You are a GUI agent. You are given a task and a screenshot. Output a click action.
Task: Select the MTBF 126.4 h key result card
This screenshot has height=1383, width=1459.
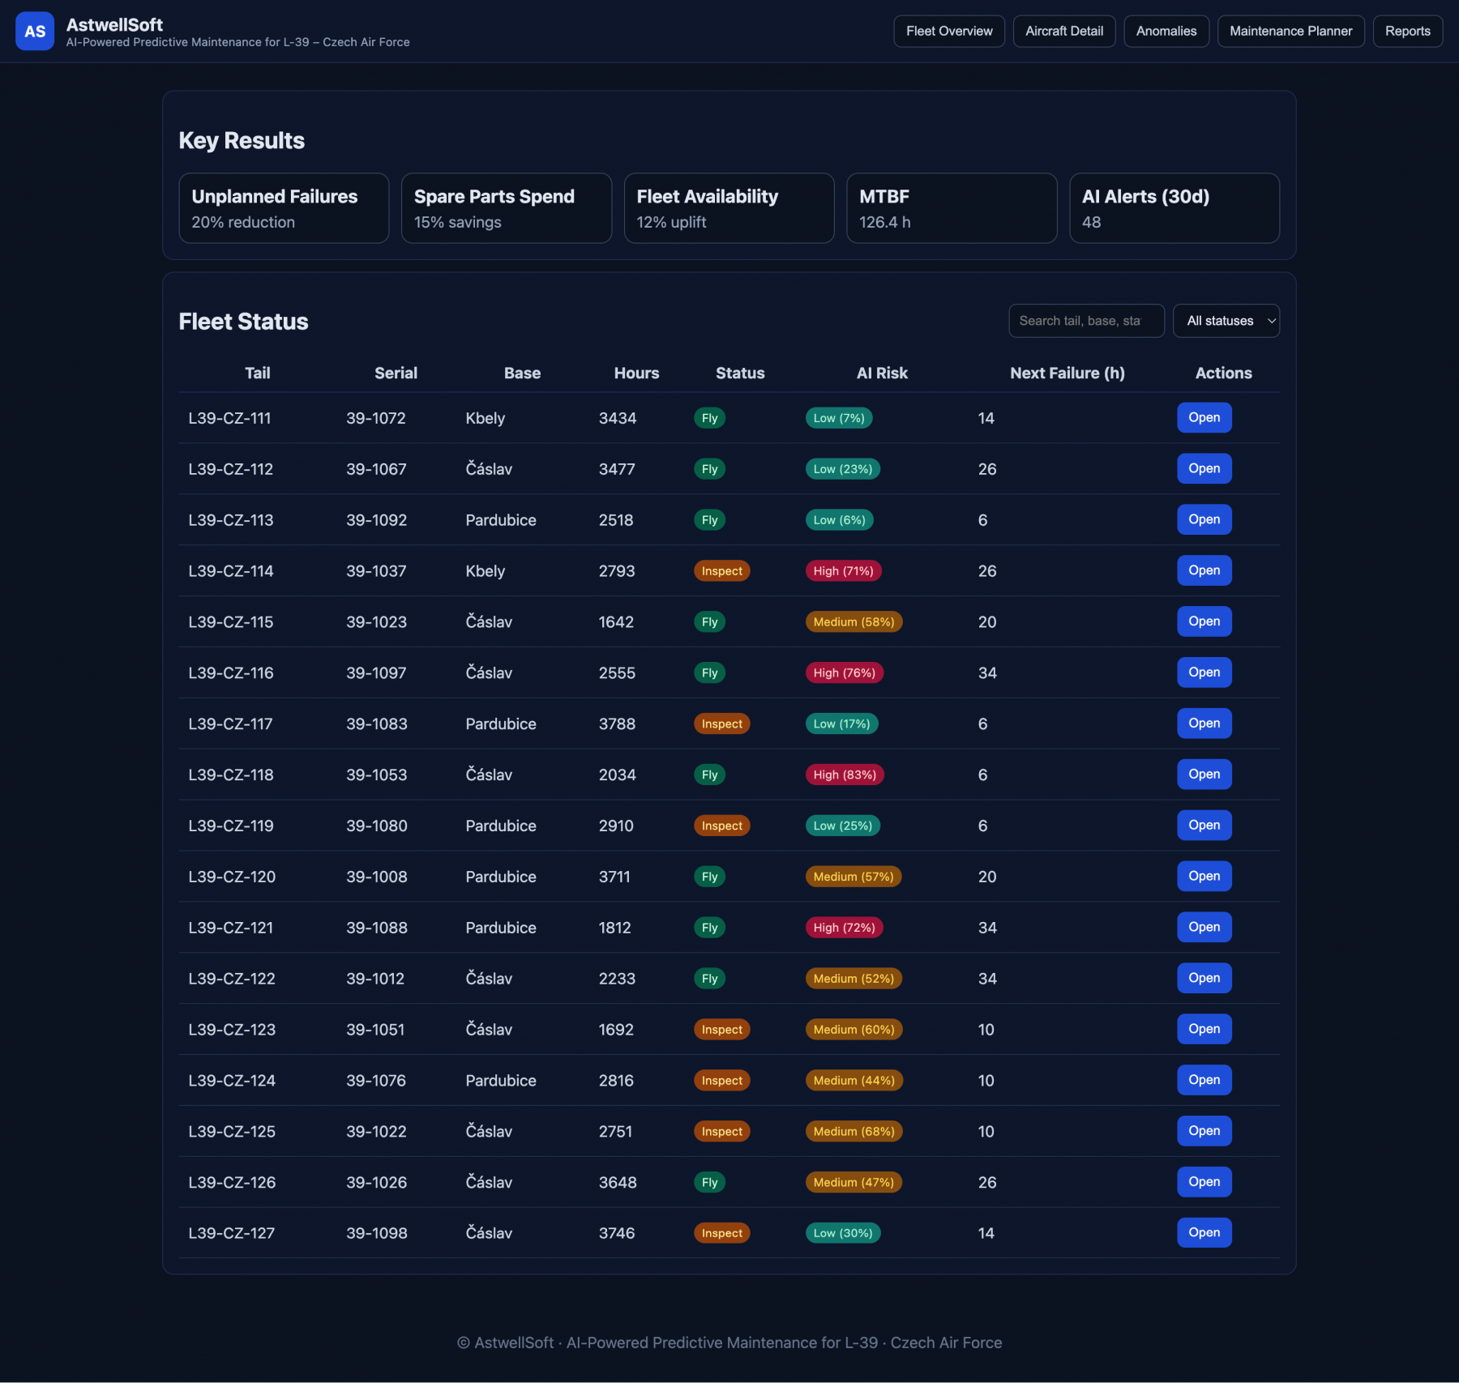[952, 207]
